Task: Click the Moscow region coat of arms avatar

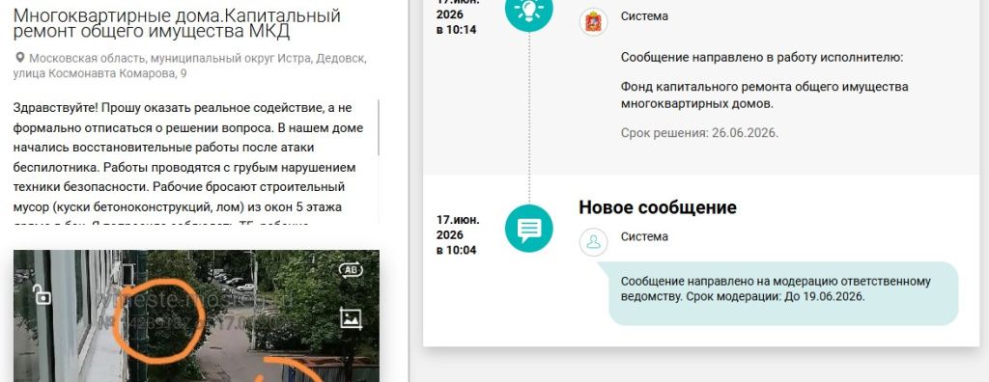Action: (x=593, y=22)
